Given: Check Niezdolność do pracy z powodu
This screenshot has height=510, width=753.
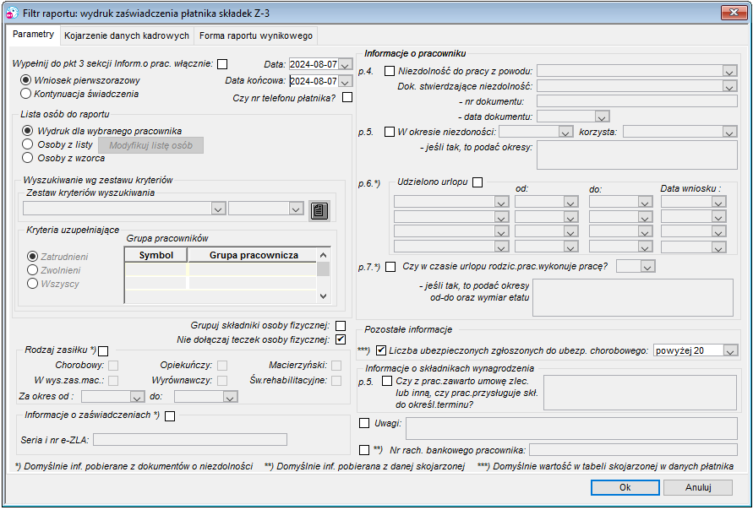Looking at the screenshot, I should click(x=390, y=71).
